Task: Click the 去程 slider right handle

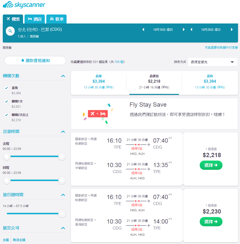Action: click(62, 156)
